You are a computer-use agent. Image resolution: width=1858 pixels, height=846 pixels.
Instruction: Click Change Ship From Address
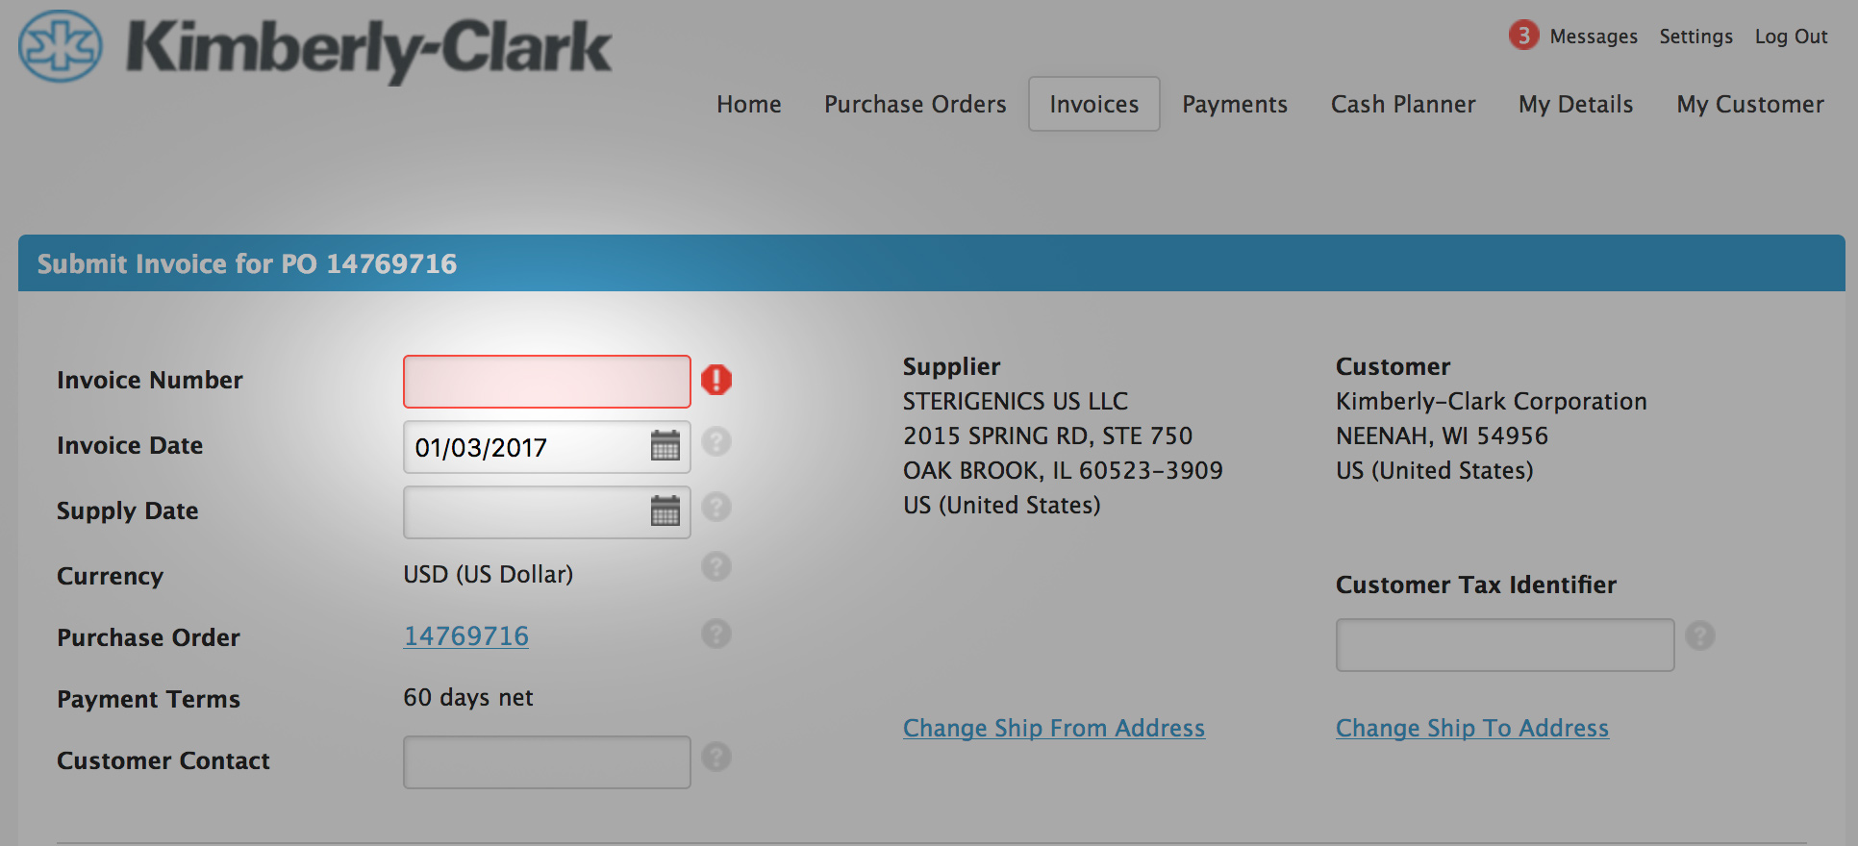click(1054, 728)
